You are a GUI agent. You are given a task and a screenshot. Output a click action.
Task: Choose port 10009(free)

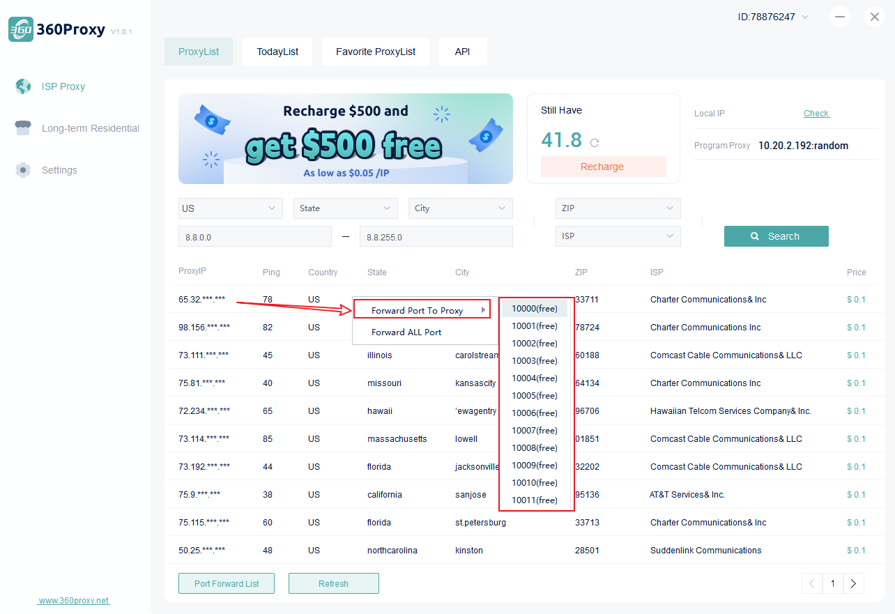(x=535, y=465)
